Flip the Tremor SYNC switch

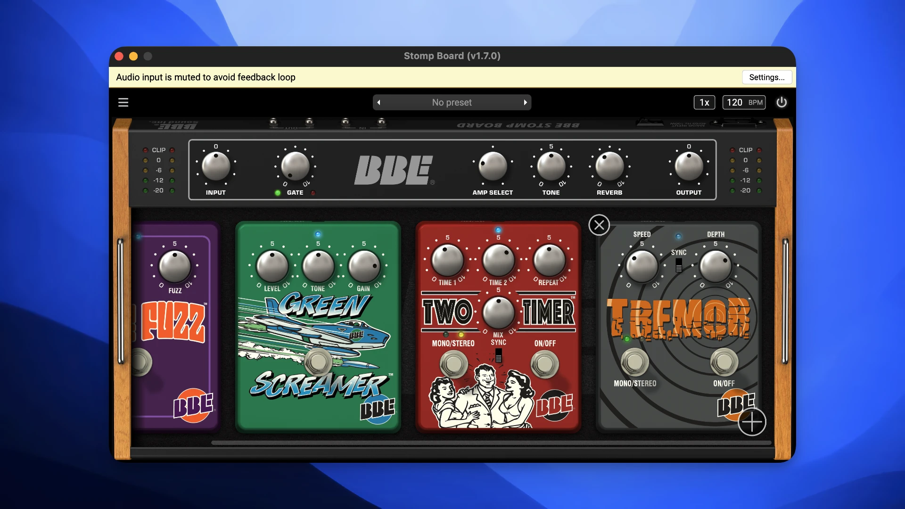[679, 265]
